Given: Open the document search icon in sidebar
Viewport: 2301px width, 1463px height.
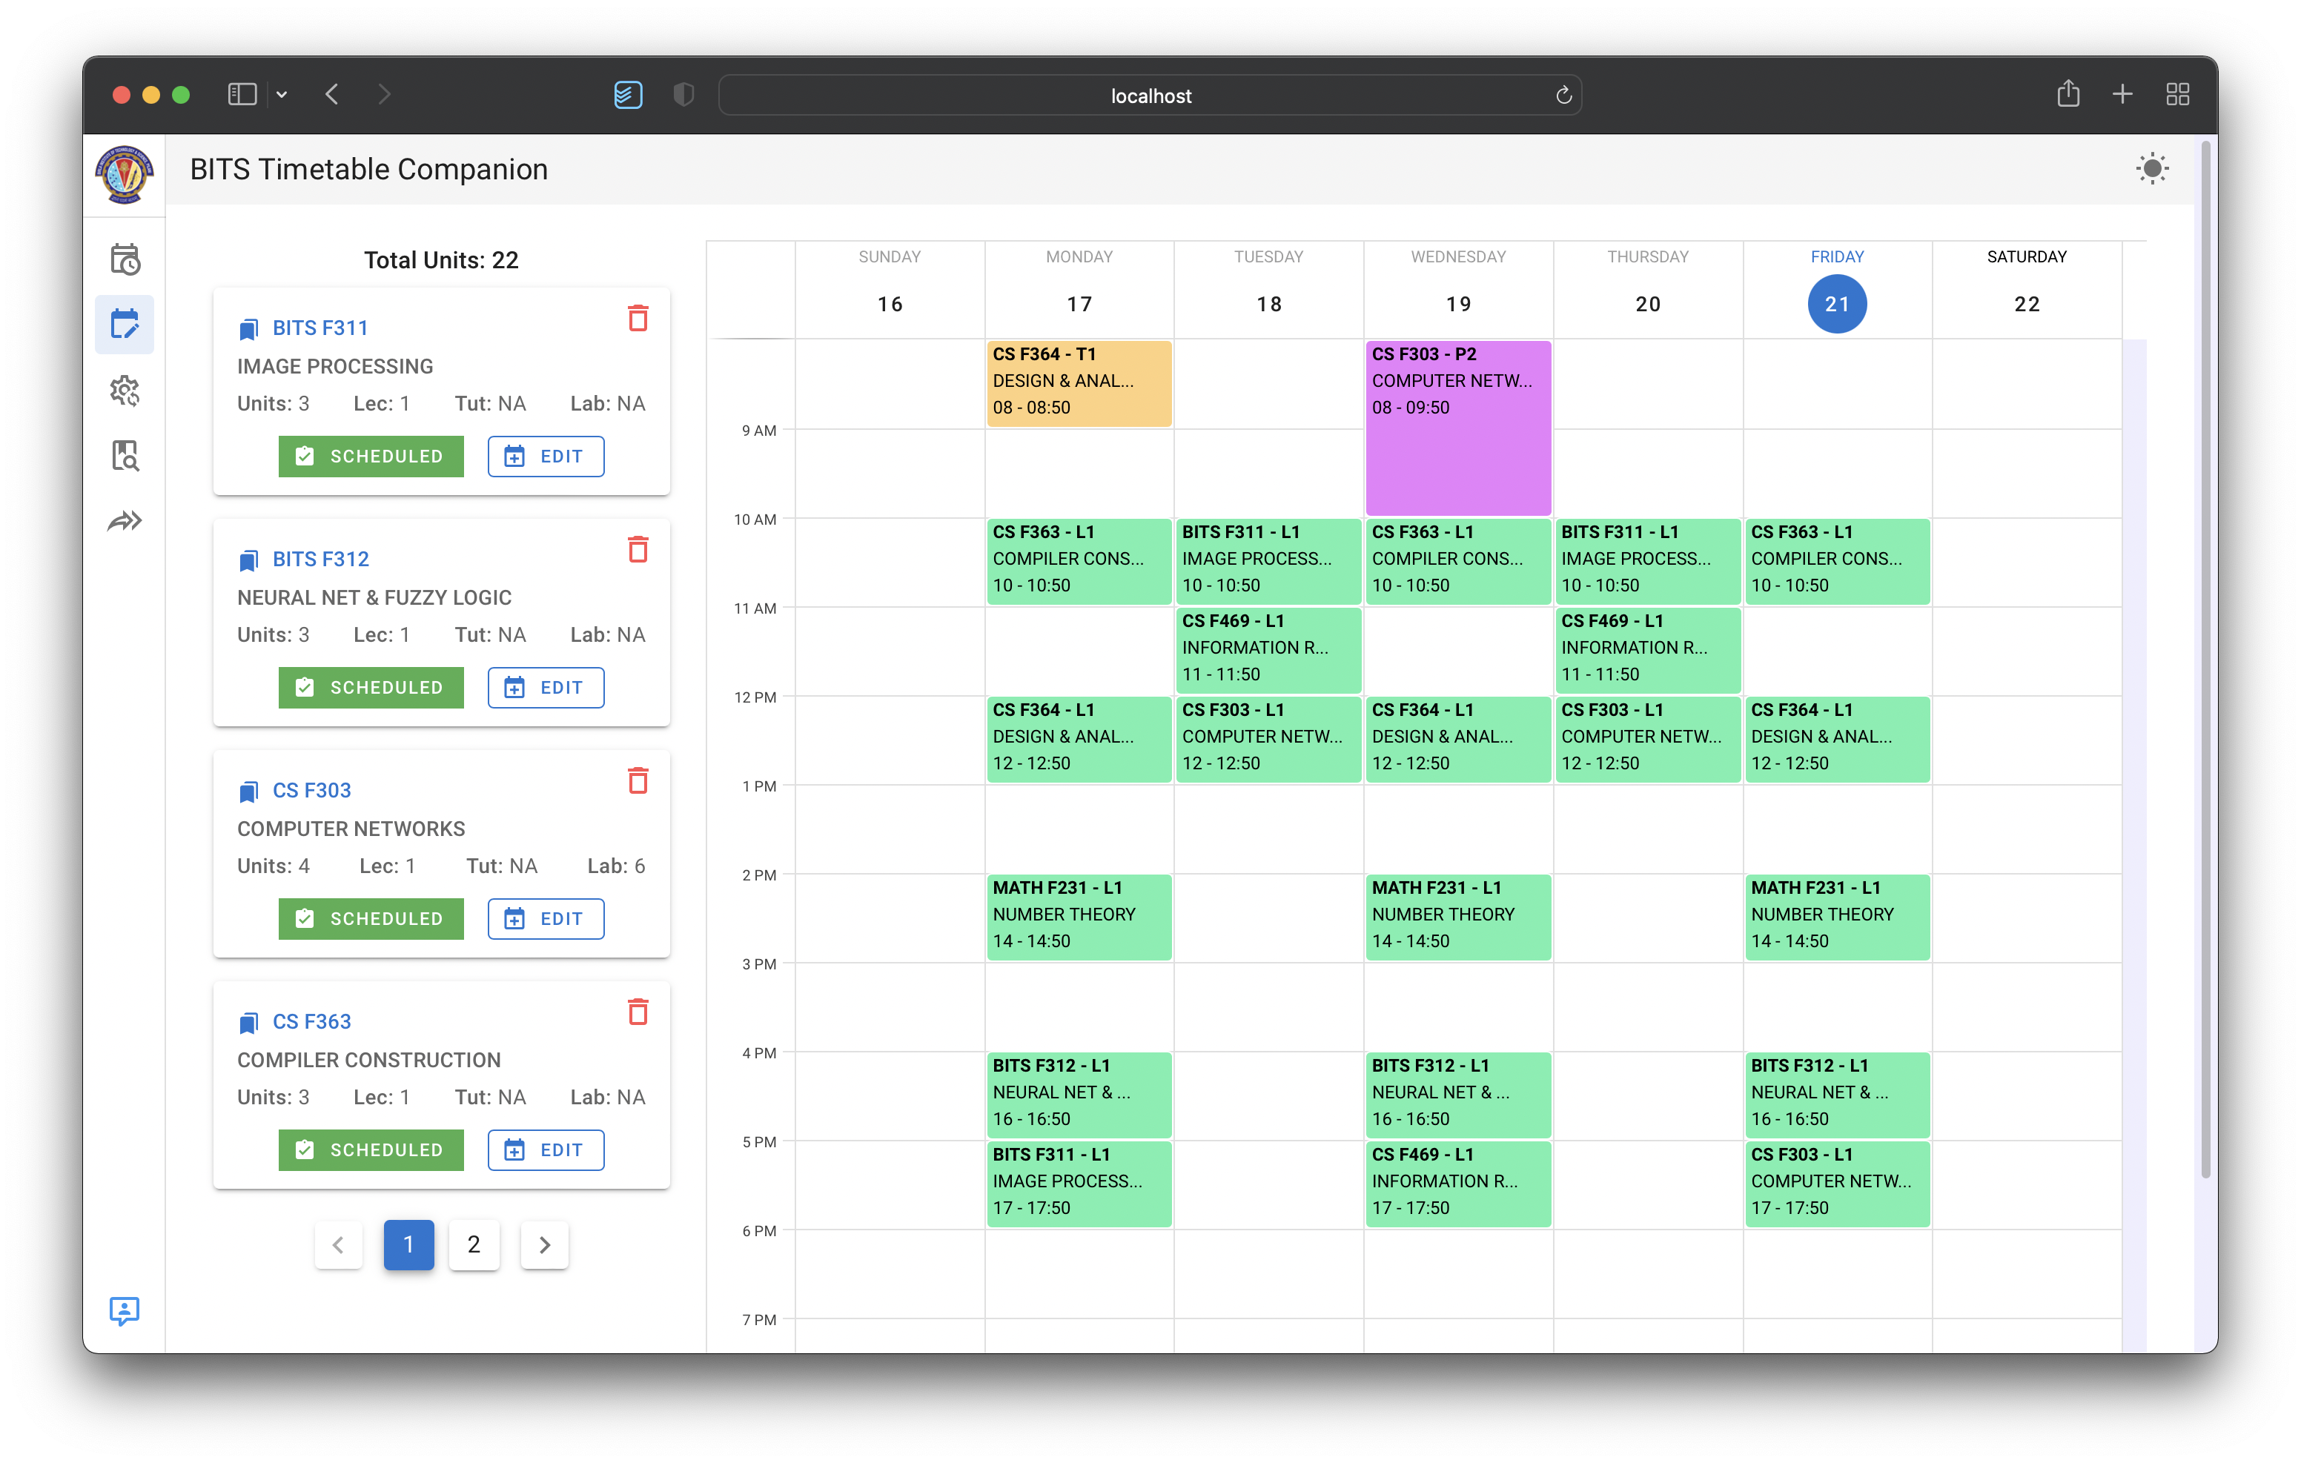Looking at the screenshot, I should click(x=125, y=456).
